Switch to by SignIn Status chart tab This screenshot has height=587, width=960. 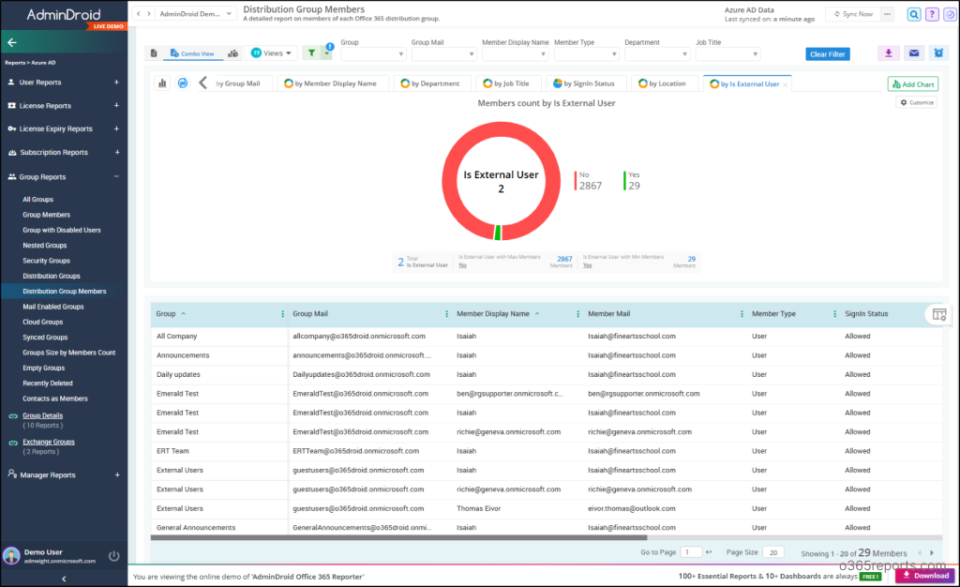(x=584, y=83)
